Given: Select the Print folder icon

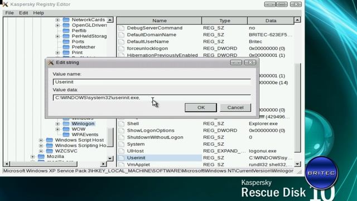Looking at the screenshot, I should click(x=66, y=52).
